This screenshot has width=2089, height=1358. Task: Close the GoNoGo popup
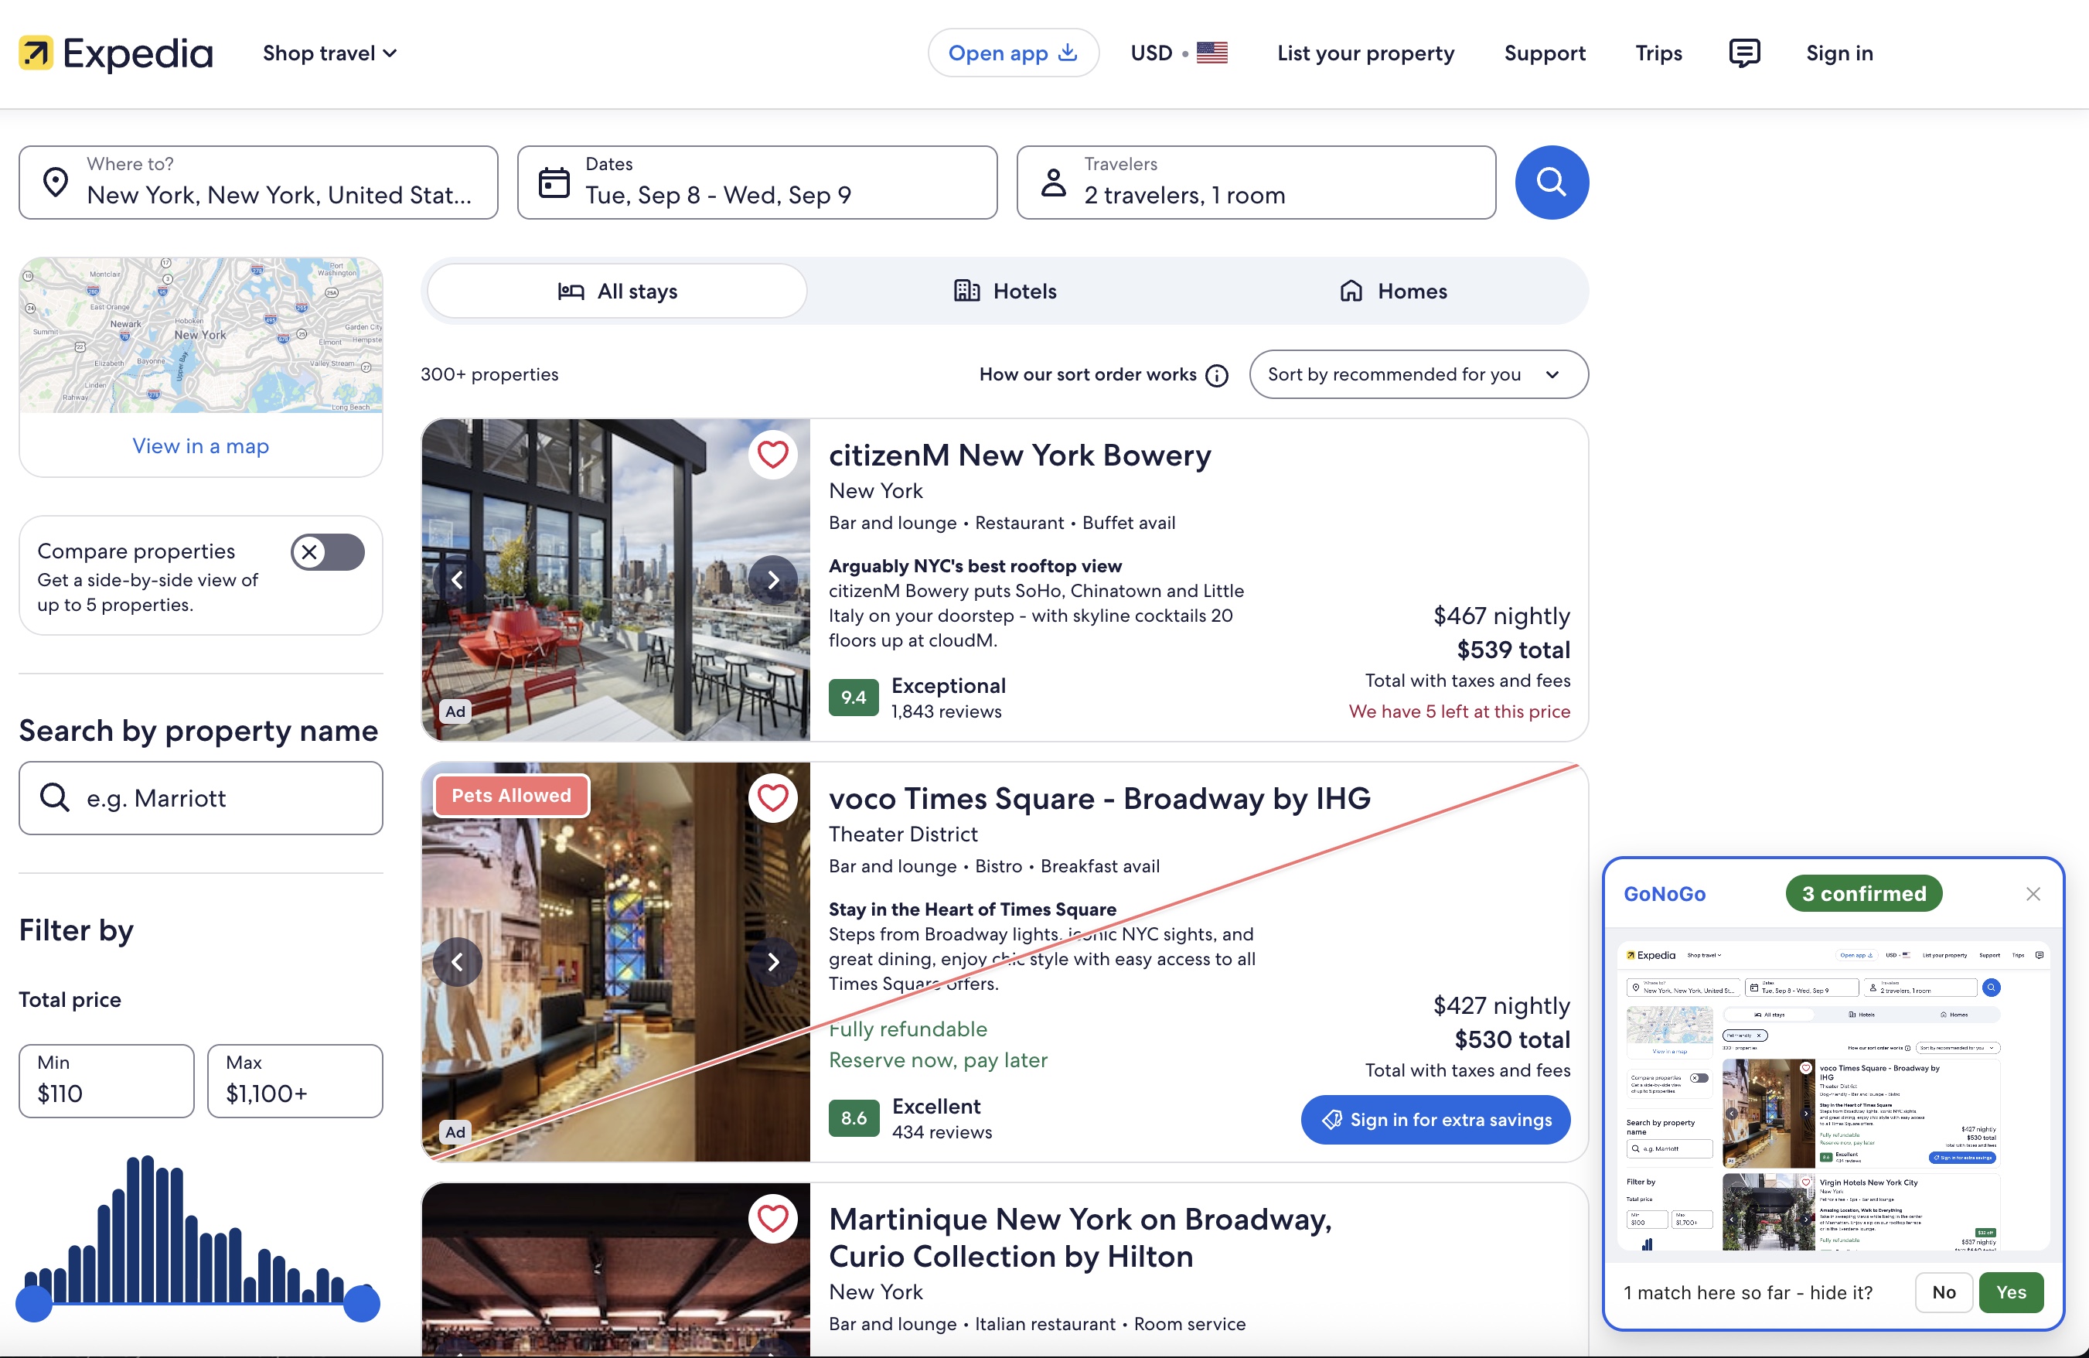[2032, 894]
